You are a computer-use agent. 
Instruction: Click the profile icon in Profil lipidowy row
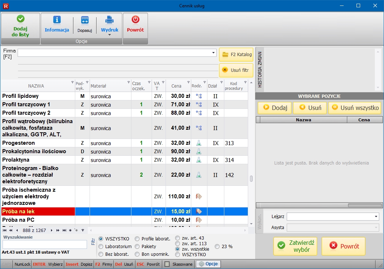click(199, 96)
